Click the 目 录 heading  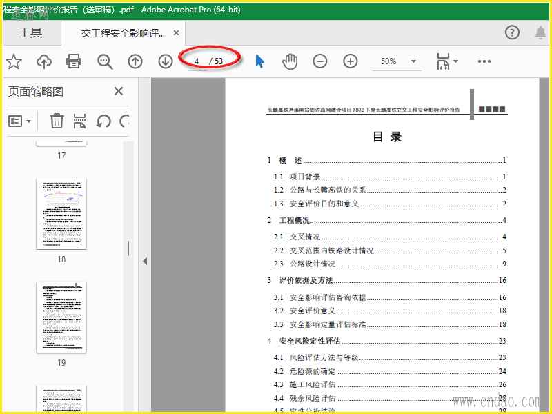pos(387,137)
